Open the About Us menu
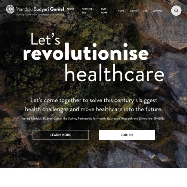The height and width of the screenshot is (187, 187). pos(70,11)
